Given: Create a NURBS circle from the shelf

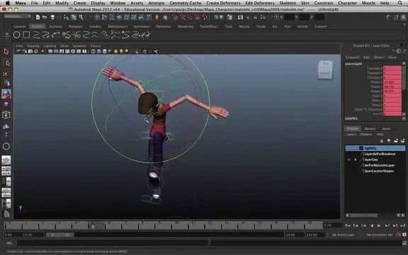Looking at the screenshot, I should [17, 35].
